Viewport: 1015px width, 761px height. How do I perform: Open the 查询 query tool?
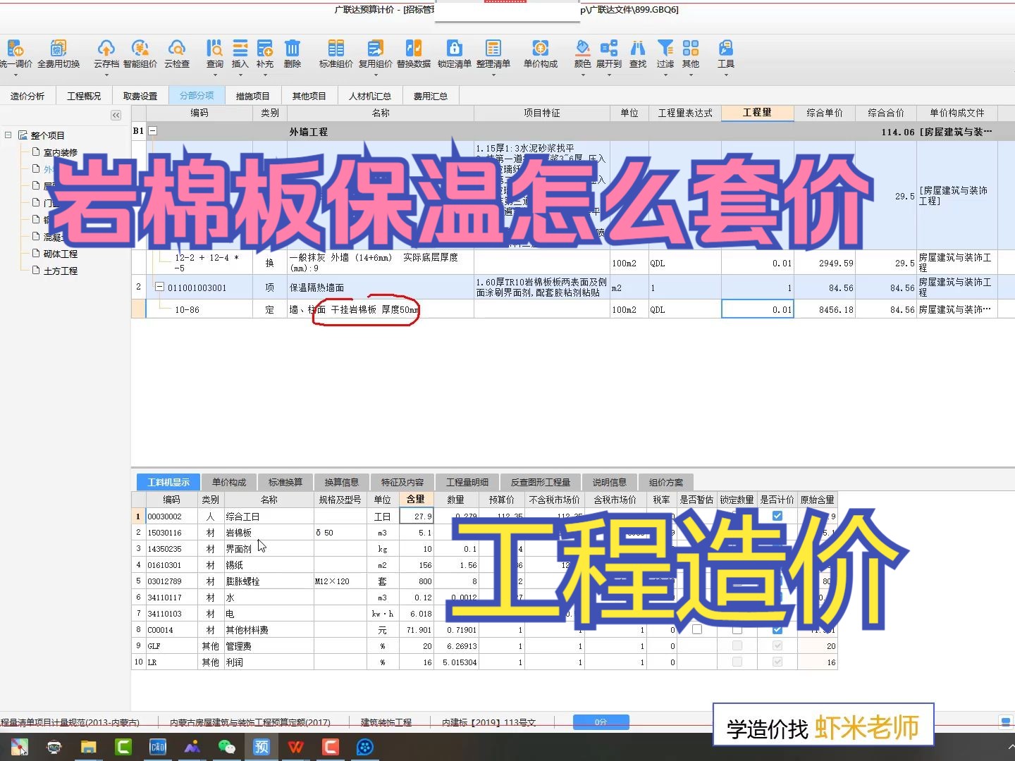click(214, 49)
